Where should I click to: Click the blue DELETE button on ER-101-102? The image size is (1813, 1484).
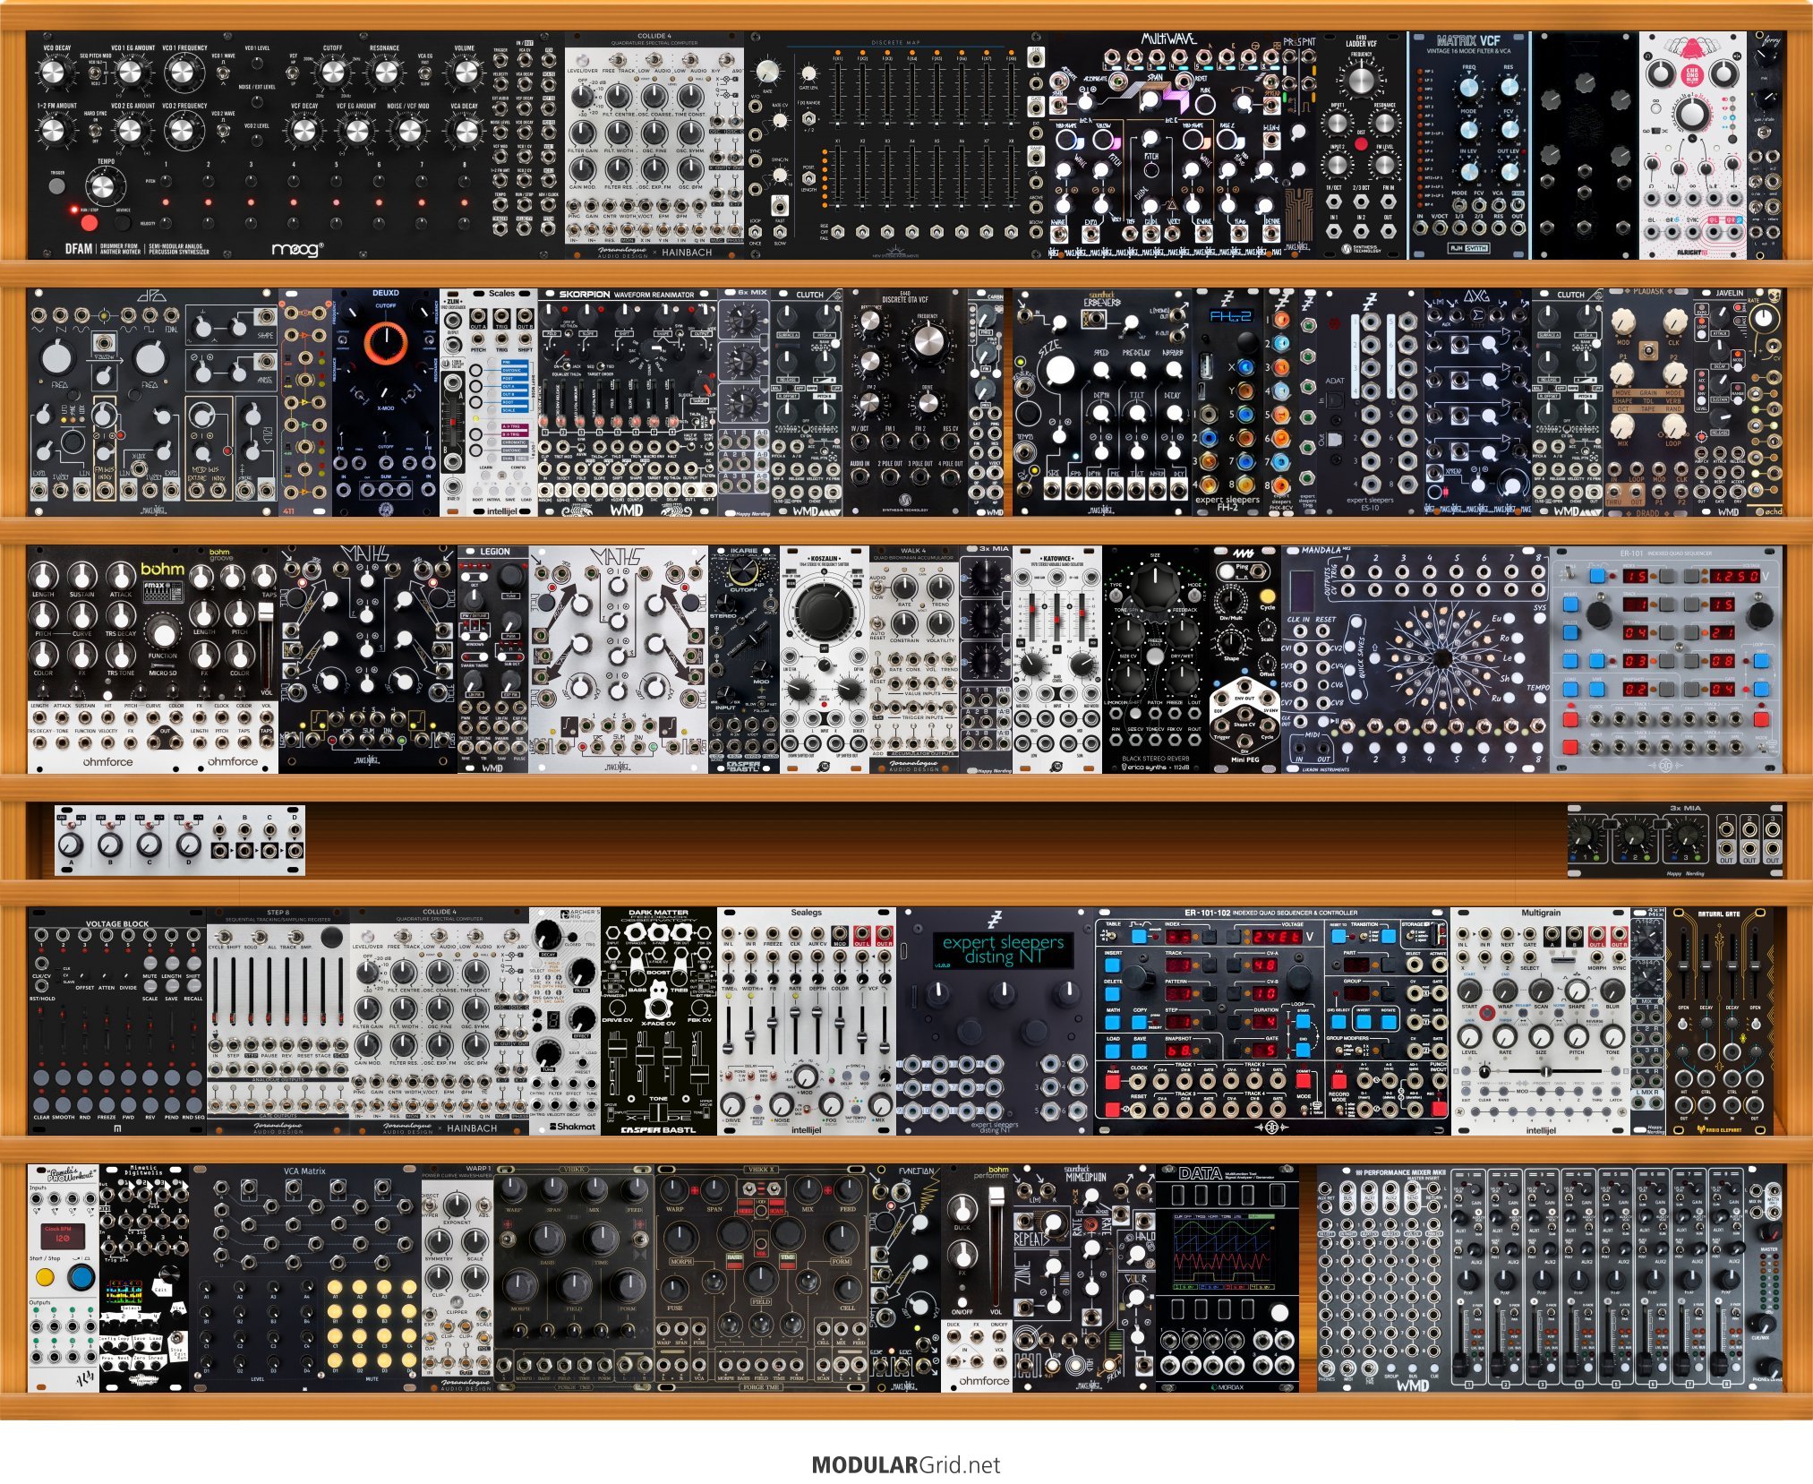click(x=1115, y=994)
